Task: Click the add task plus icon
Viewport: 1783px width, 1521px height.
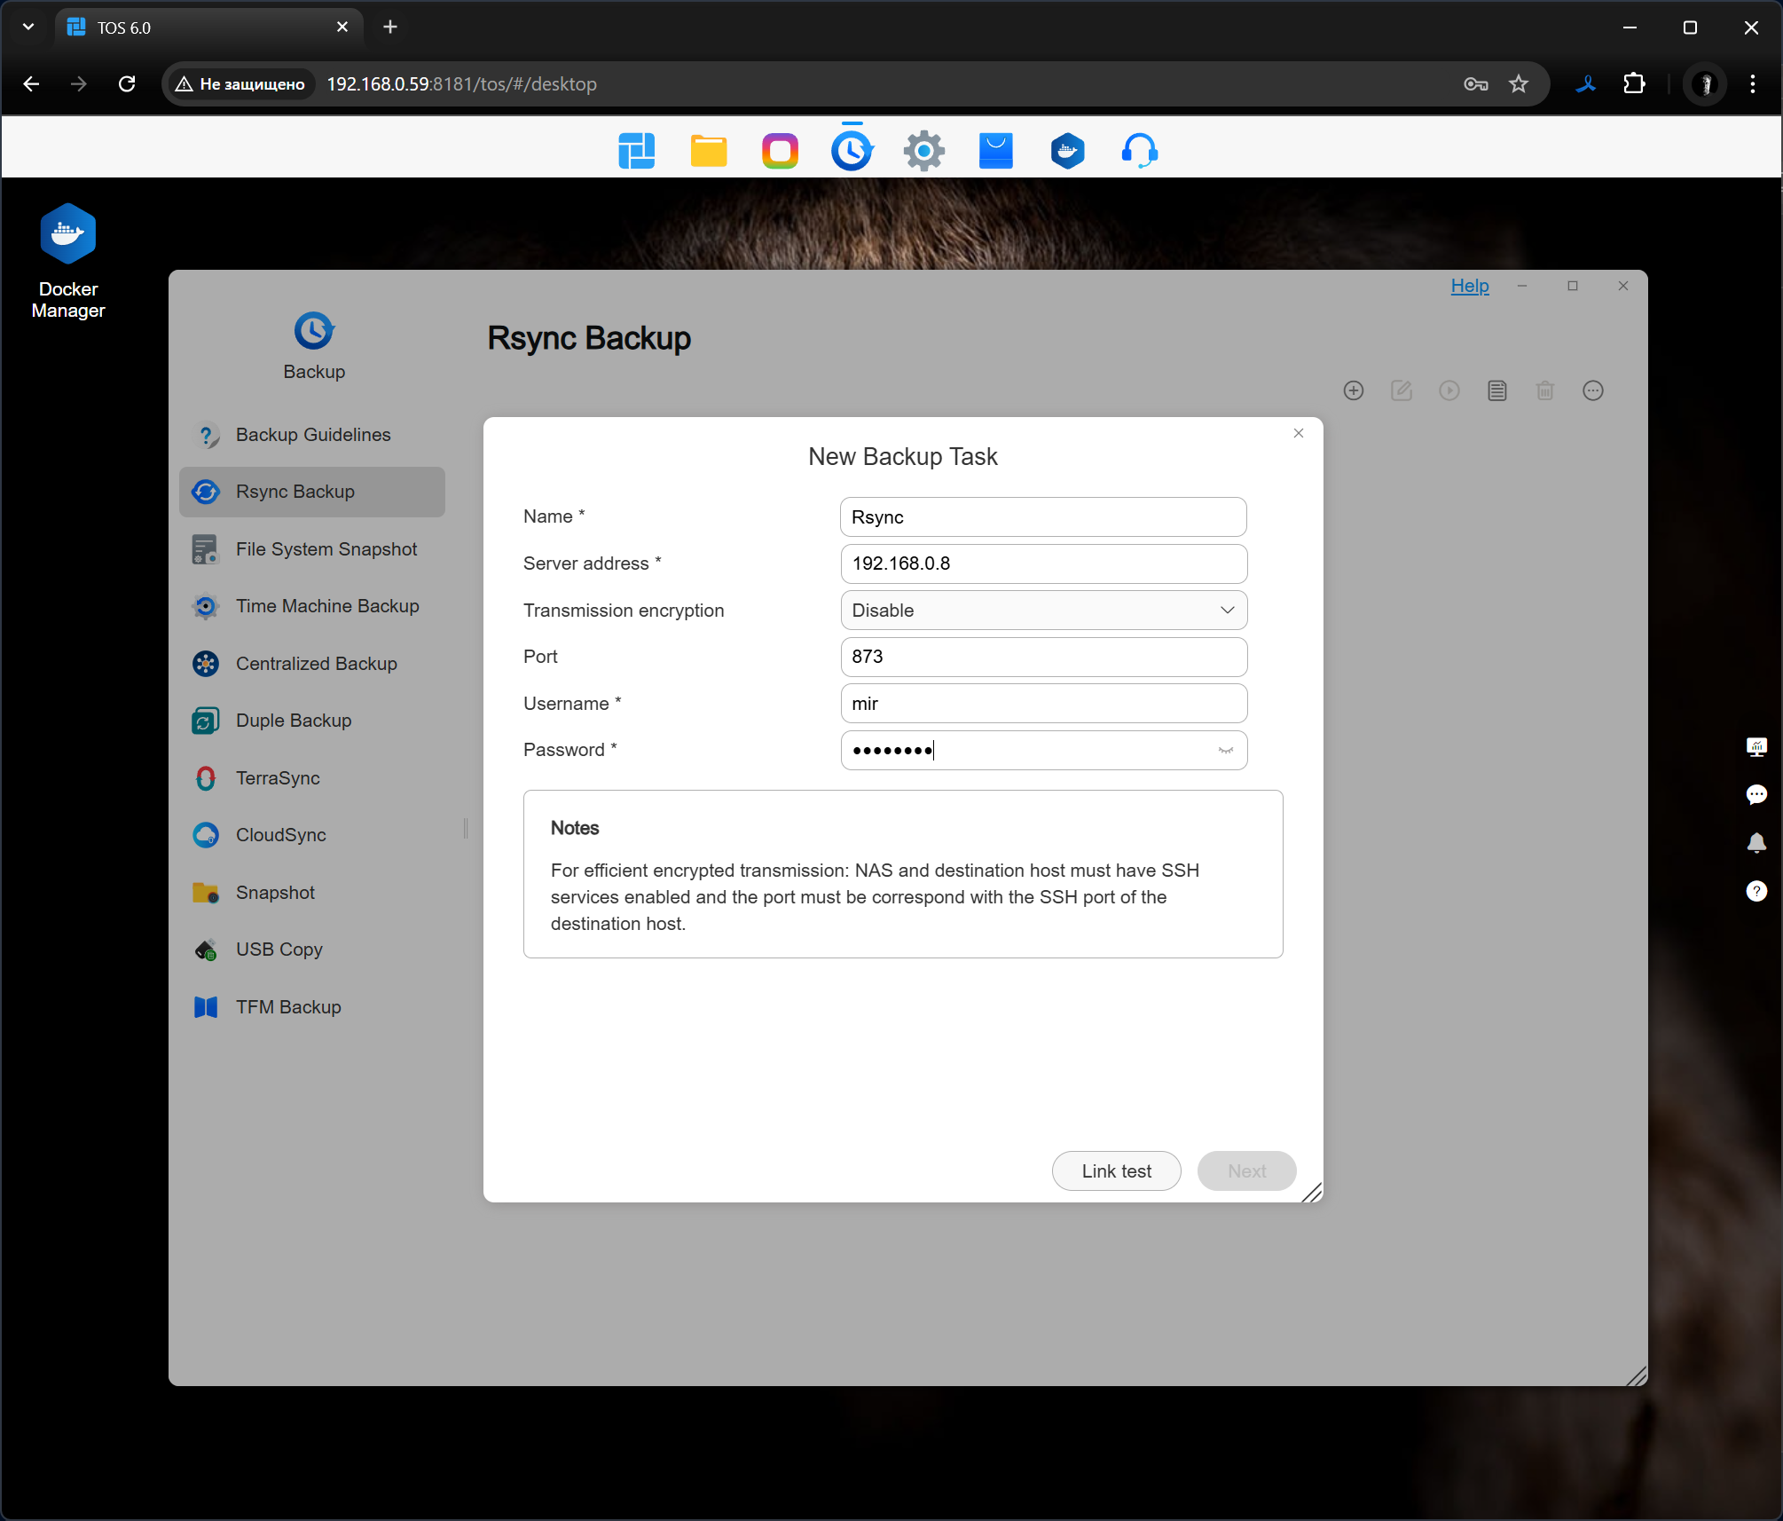Action: point(1353,390)
